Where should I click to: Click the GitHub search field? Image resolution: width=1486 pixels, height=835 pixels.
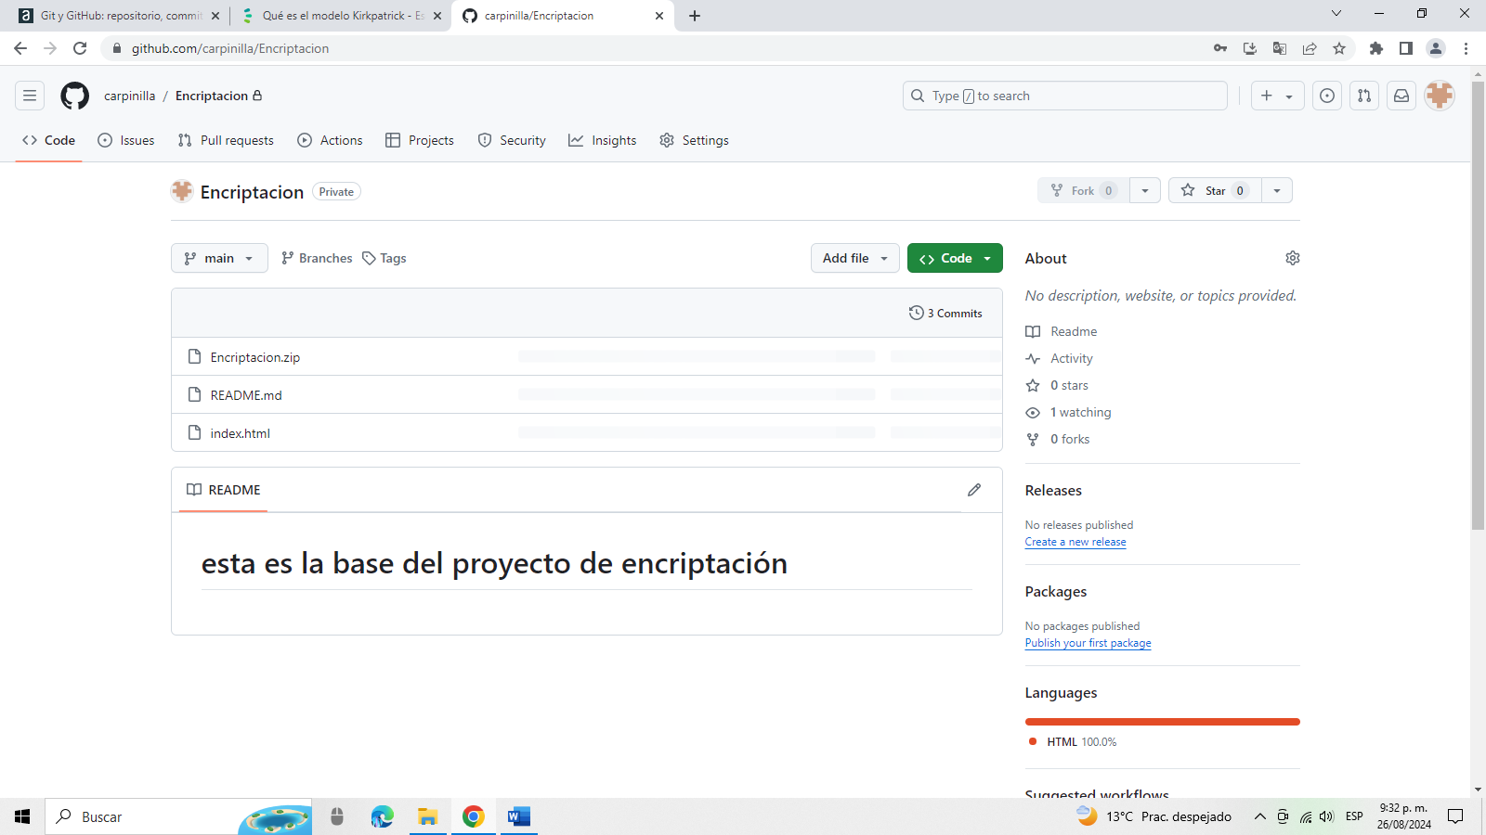(1065, 96)
